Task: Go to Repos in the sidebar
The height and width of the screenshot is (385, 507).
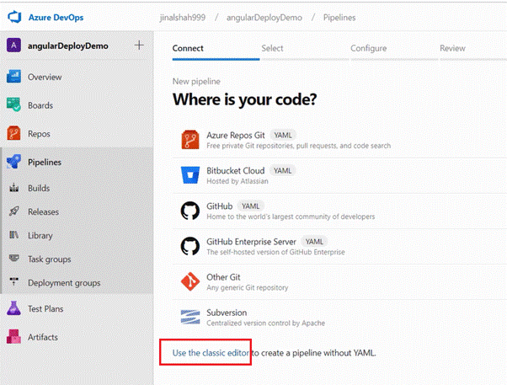Action: [39, 134]
